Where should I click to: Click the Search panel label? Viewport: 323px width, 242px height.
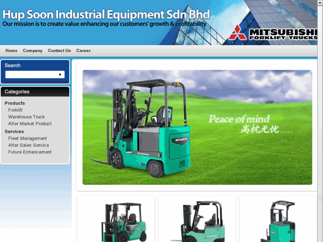12,65
